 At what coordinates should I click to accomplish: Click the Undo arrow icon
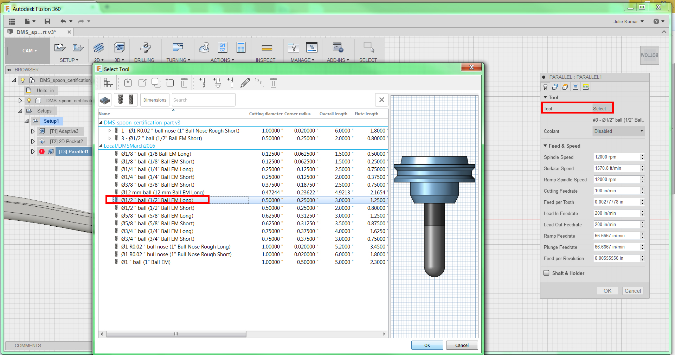63,21
